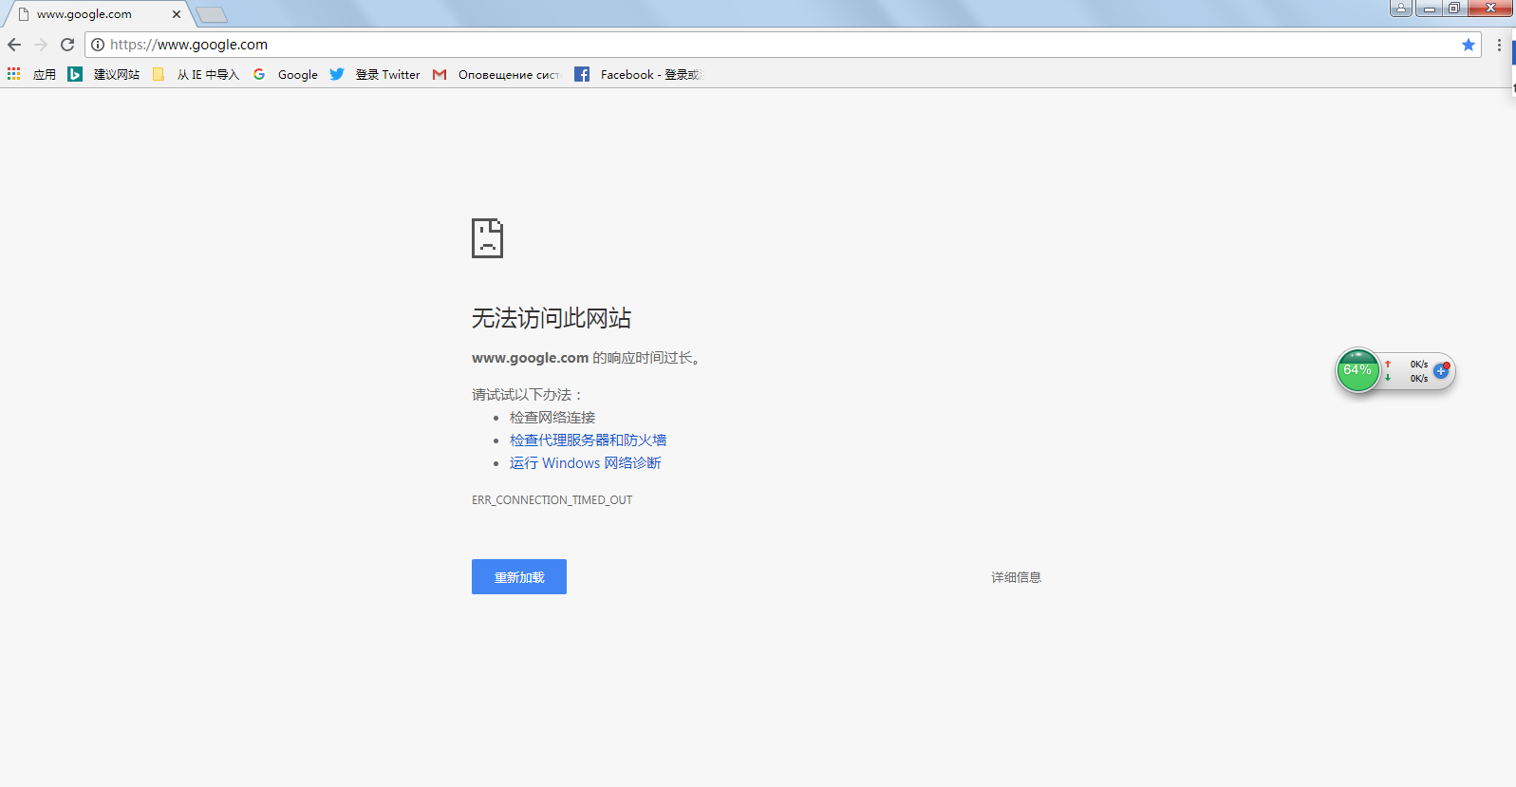Click the ERR_CONNECTION_TIMED_OUT text
This screenshot has height=787, width=1516.
552,500
